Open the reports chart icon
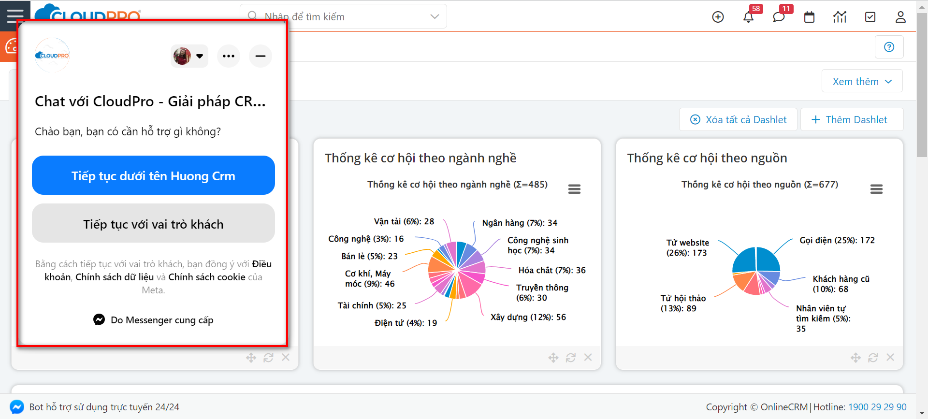 (x=840, y=17)
